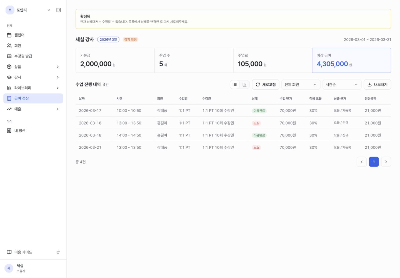
Task: Click the 급여 정산 calculator icon
Action: 9,98
